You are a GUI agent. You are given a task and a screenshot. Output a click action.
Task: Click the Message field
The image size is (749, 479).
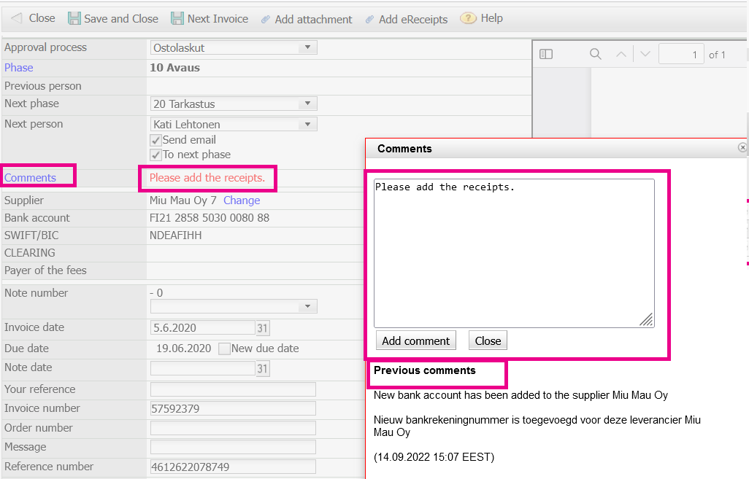233,447
